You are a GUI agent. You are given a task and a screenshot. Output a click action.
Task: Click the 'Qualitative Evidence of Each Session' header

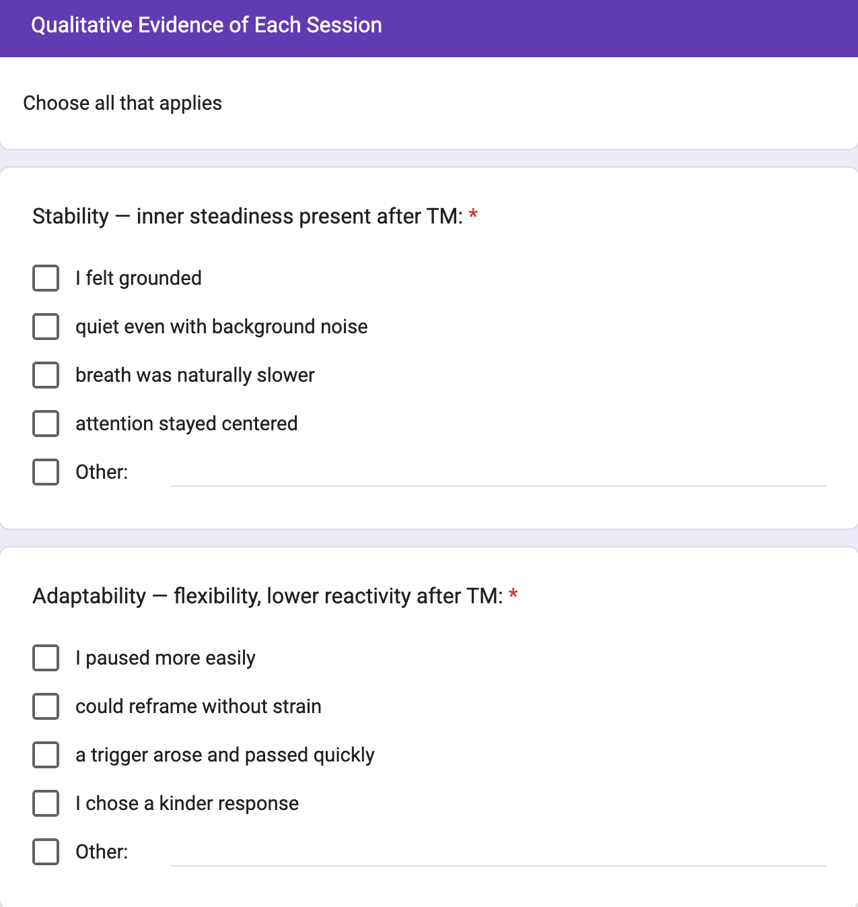tap(207, 25)
